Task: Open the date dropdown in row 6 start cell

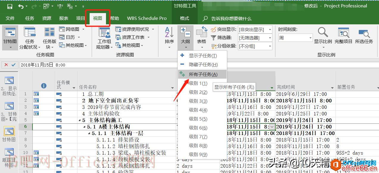Action: pyautogui.click(x=272, y=127)
